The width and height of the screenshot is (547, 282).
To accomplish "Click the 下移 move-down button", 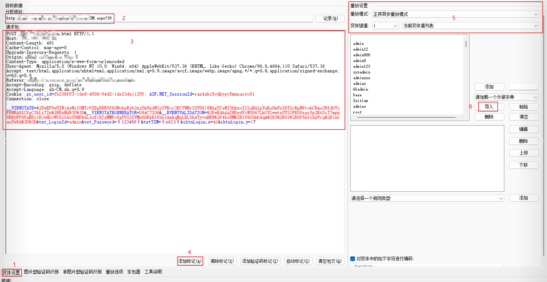I will click(x=523, y=165).
